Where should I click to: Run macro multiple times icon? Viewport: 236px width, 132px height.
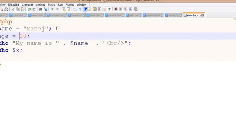pos(131,9)
